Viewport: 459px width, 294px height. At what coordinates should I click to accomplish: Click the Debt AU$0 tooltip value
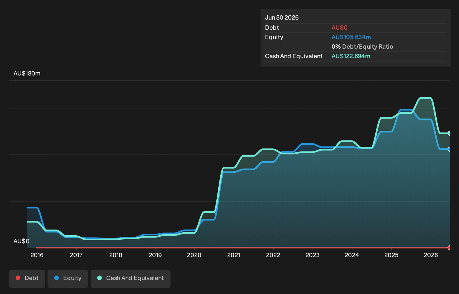click(x=339, y=28)
